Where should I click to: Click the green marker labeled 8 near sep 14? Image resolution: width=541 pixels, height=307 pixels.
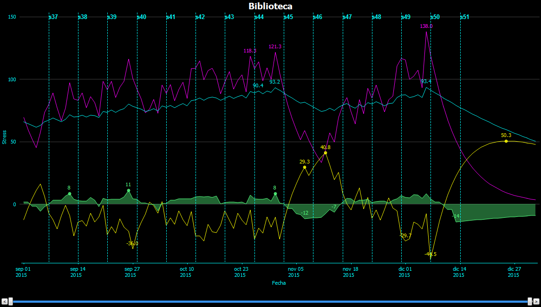click(70, 194)
